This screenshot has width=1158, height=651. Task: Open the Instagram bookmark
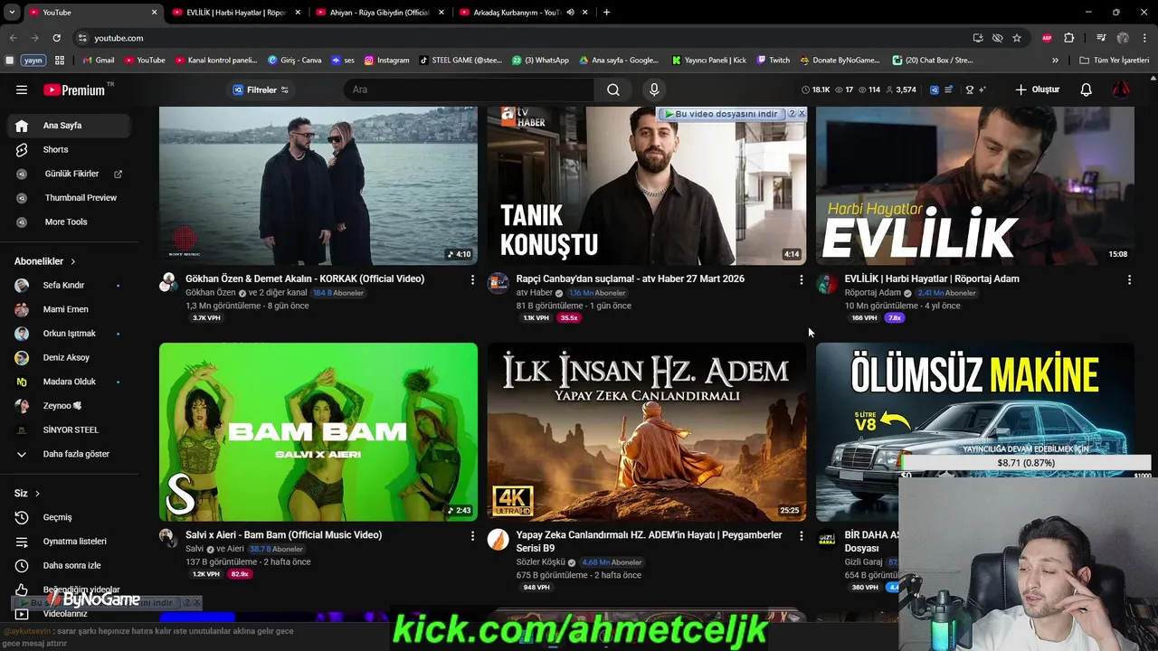[x=387, y=61]
